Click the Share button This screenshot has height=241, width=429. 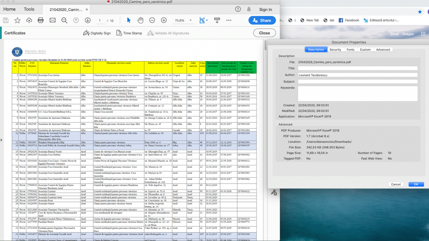pos(262,20)
